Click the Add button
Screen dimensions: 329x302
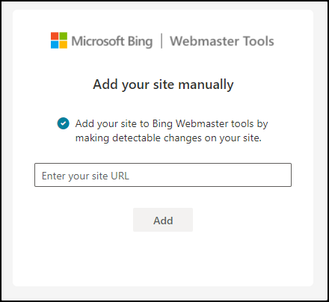(x=163, y=220)
